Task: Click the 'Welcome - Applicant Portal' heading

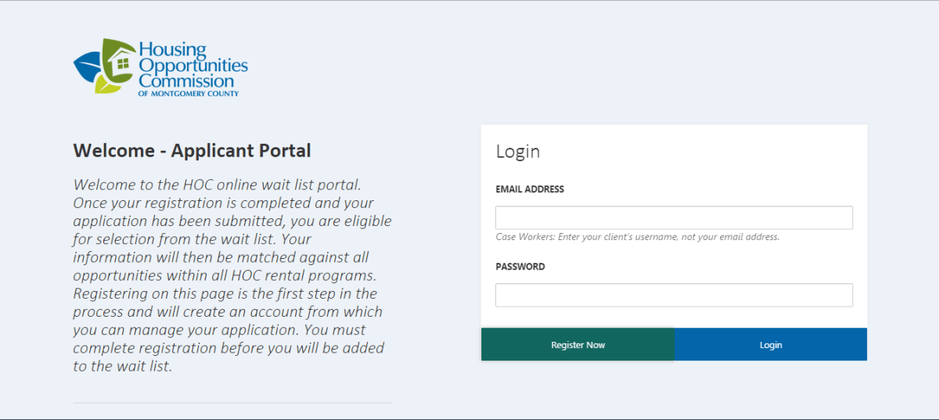Action: coord(192,151)
